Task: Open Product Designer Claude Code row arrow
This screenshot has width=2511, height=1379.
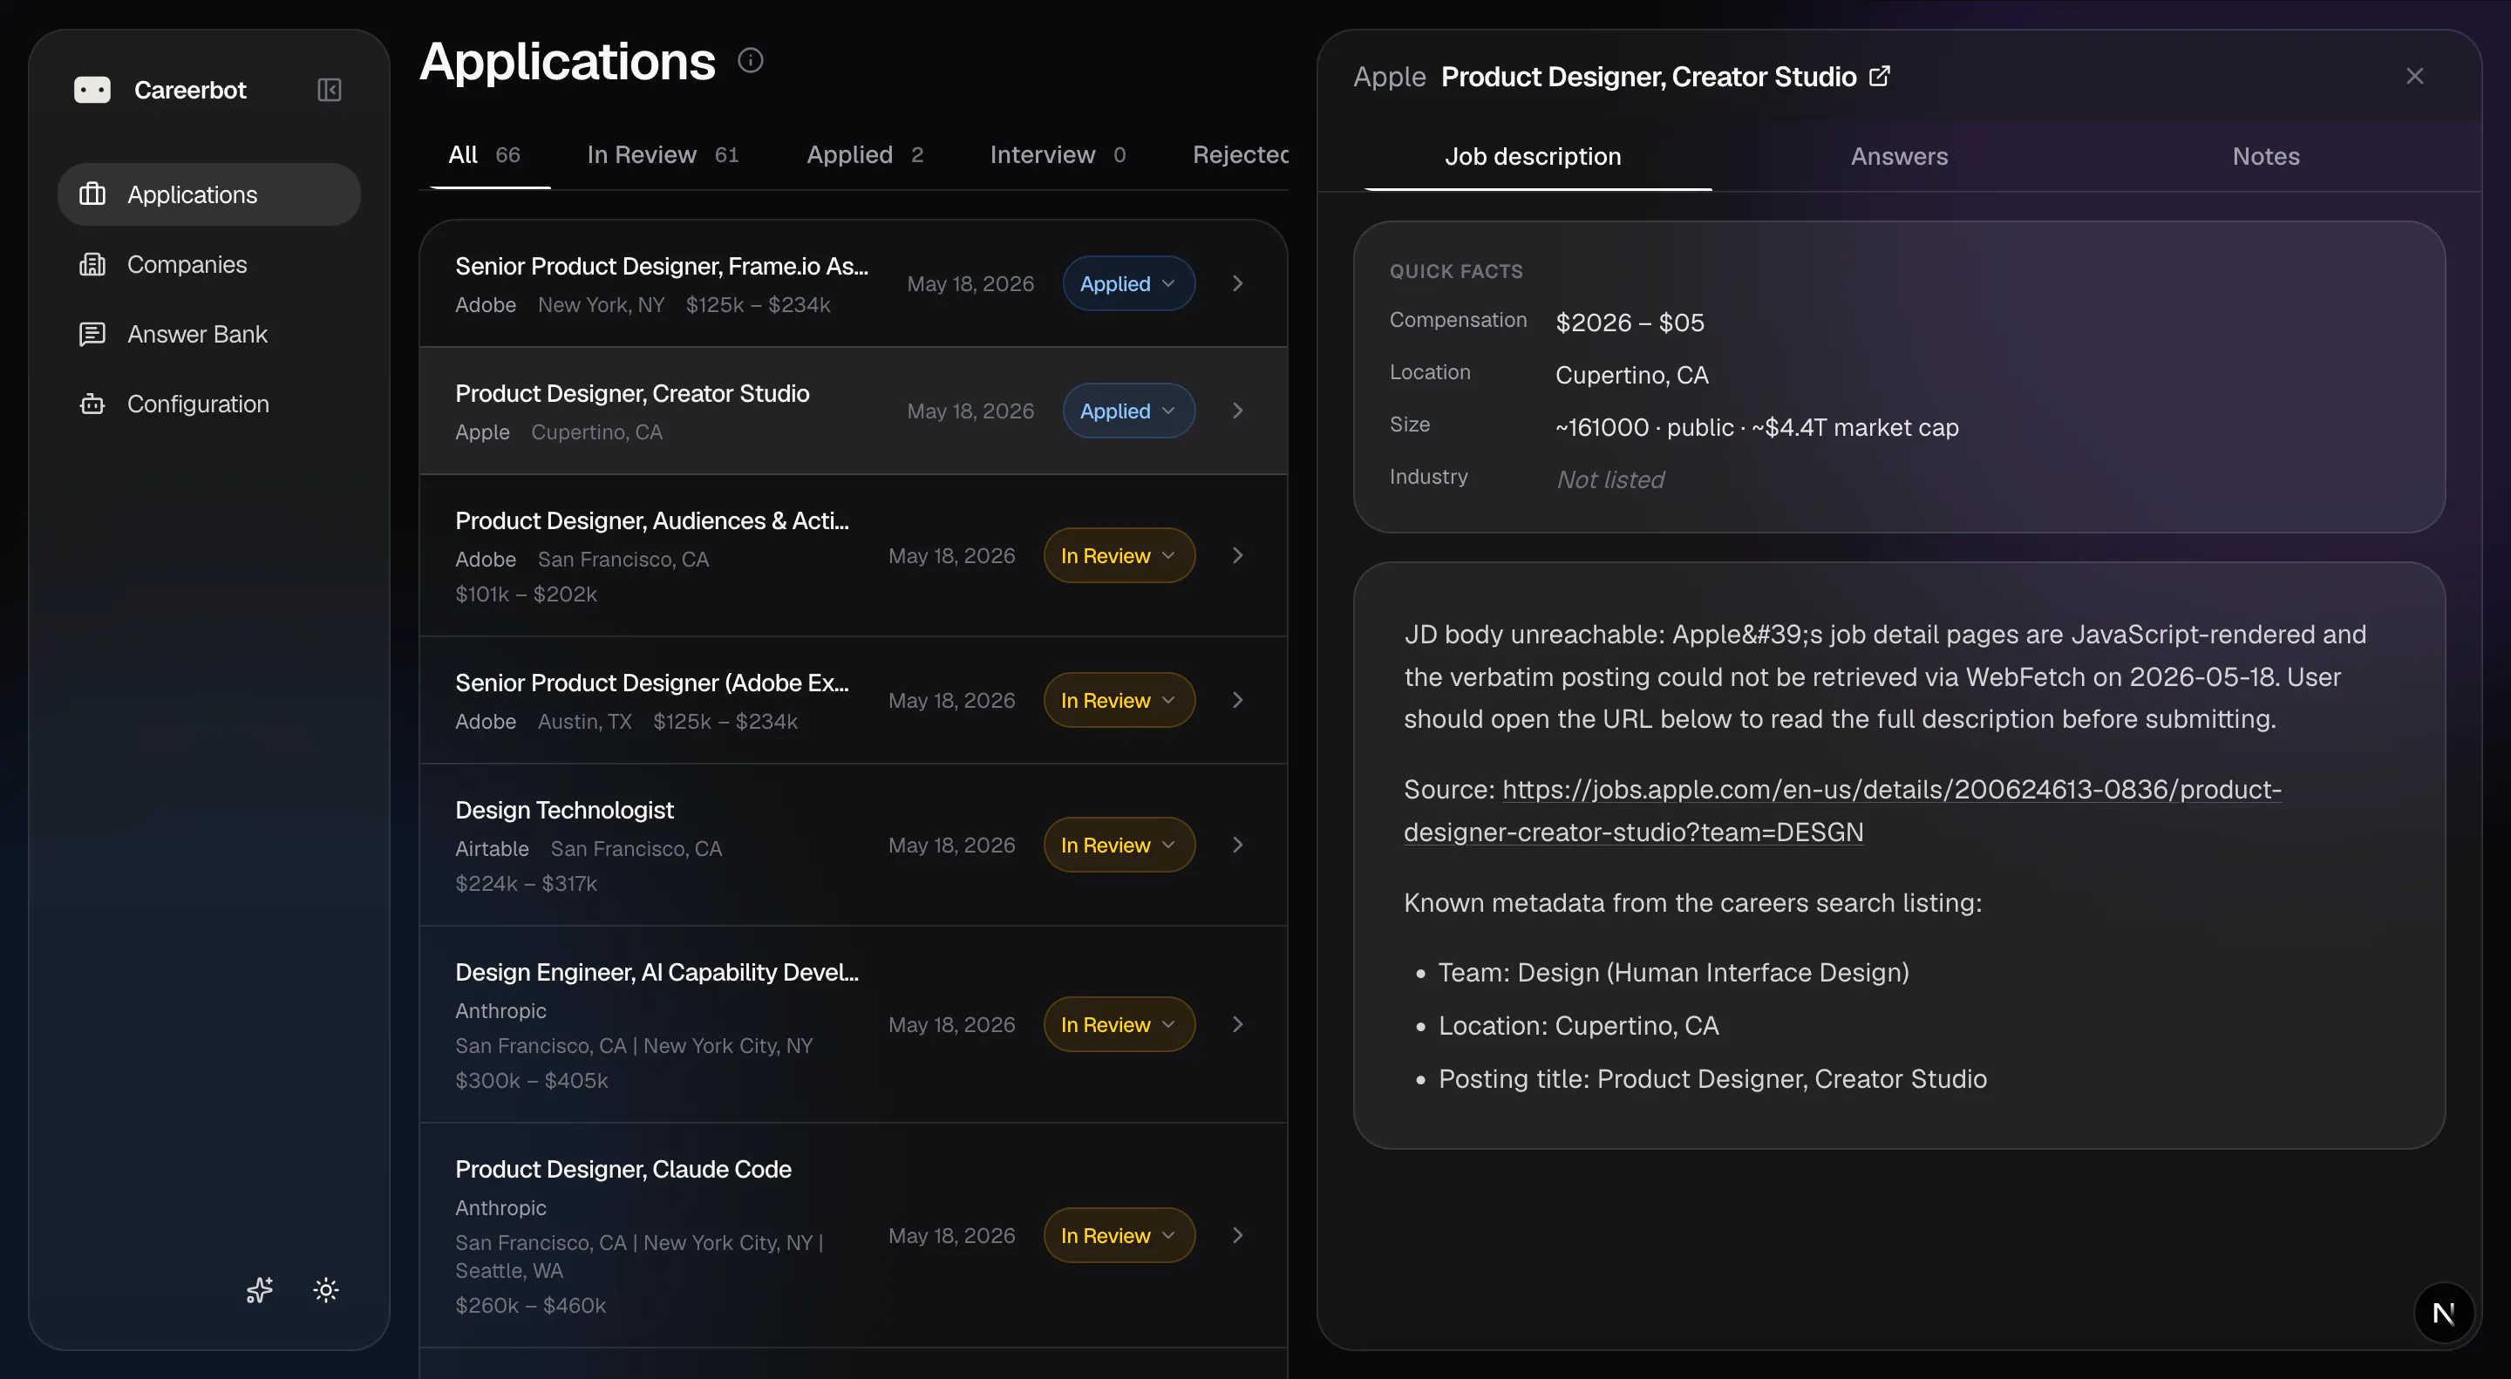Action: (x=1238, y=1235)
